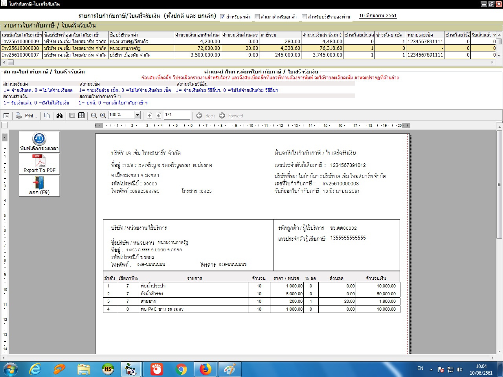Click the report preview vertical scrollbar
Viewport: 503px width, 377px height.
point(499,240)
